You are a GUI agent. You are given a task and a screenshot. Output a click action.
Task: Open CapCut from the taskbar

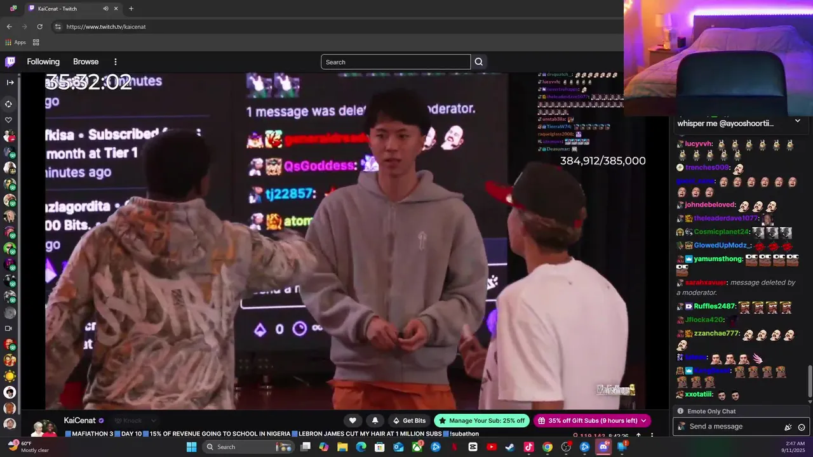coord(473,447)
